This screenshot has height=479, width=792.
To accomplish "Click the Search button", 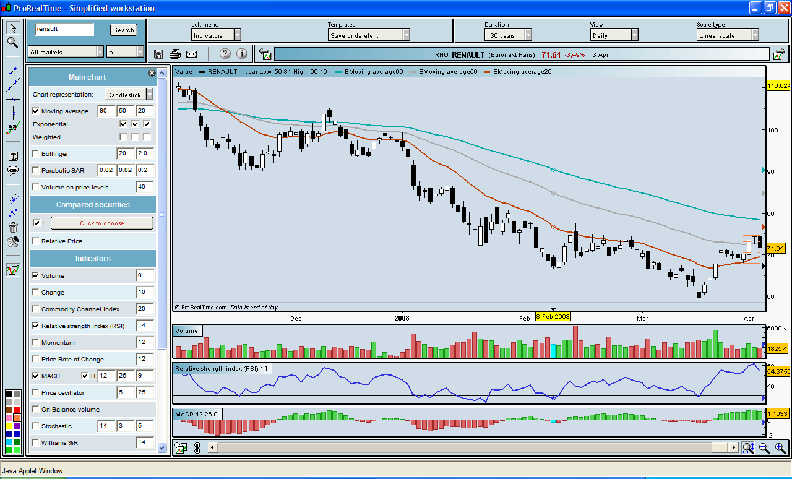I will tap(124, 30).
